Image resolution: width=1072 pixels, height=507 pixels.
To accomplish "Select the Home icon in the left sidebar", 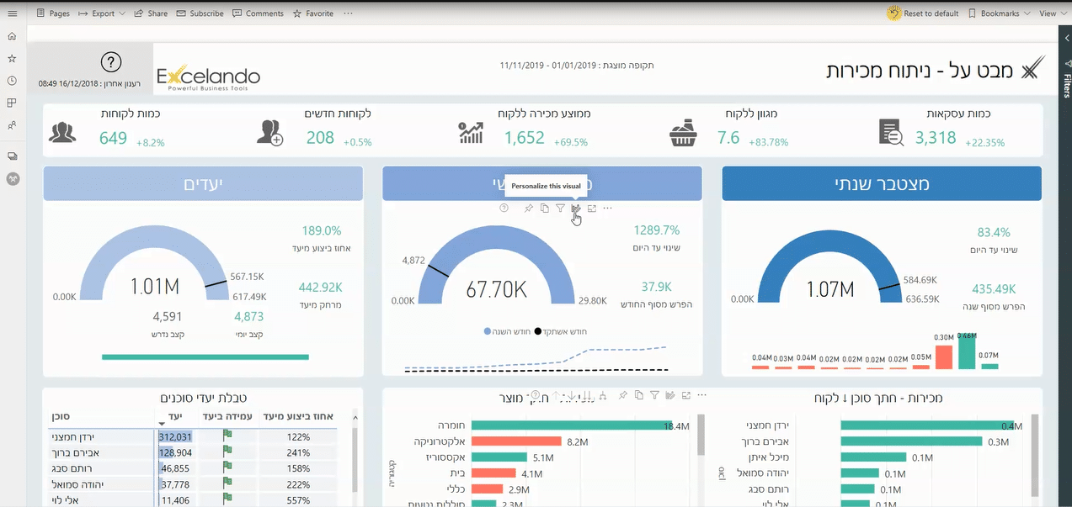I will (x=12, y=36).
